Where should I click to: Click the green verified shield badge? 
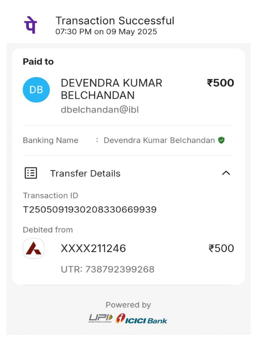(x=221, y=140)
